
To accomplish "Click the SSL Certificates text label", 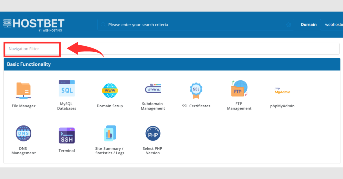I will pos(196,106).
